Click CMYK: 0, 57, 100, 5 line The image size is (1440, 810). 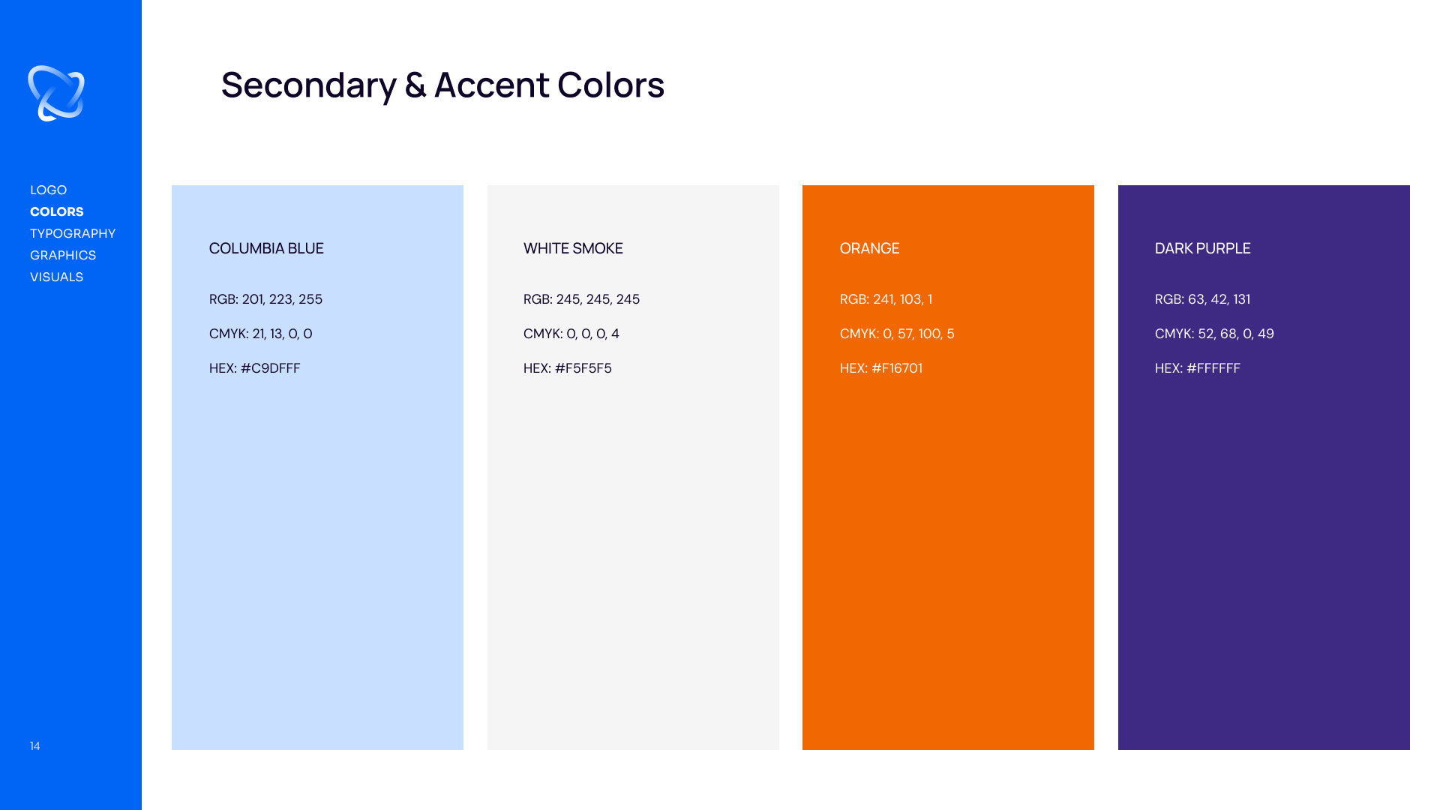pos(897,334)
